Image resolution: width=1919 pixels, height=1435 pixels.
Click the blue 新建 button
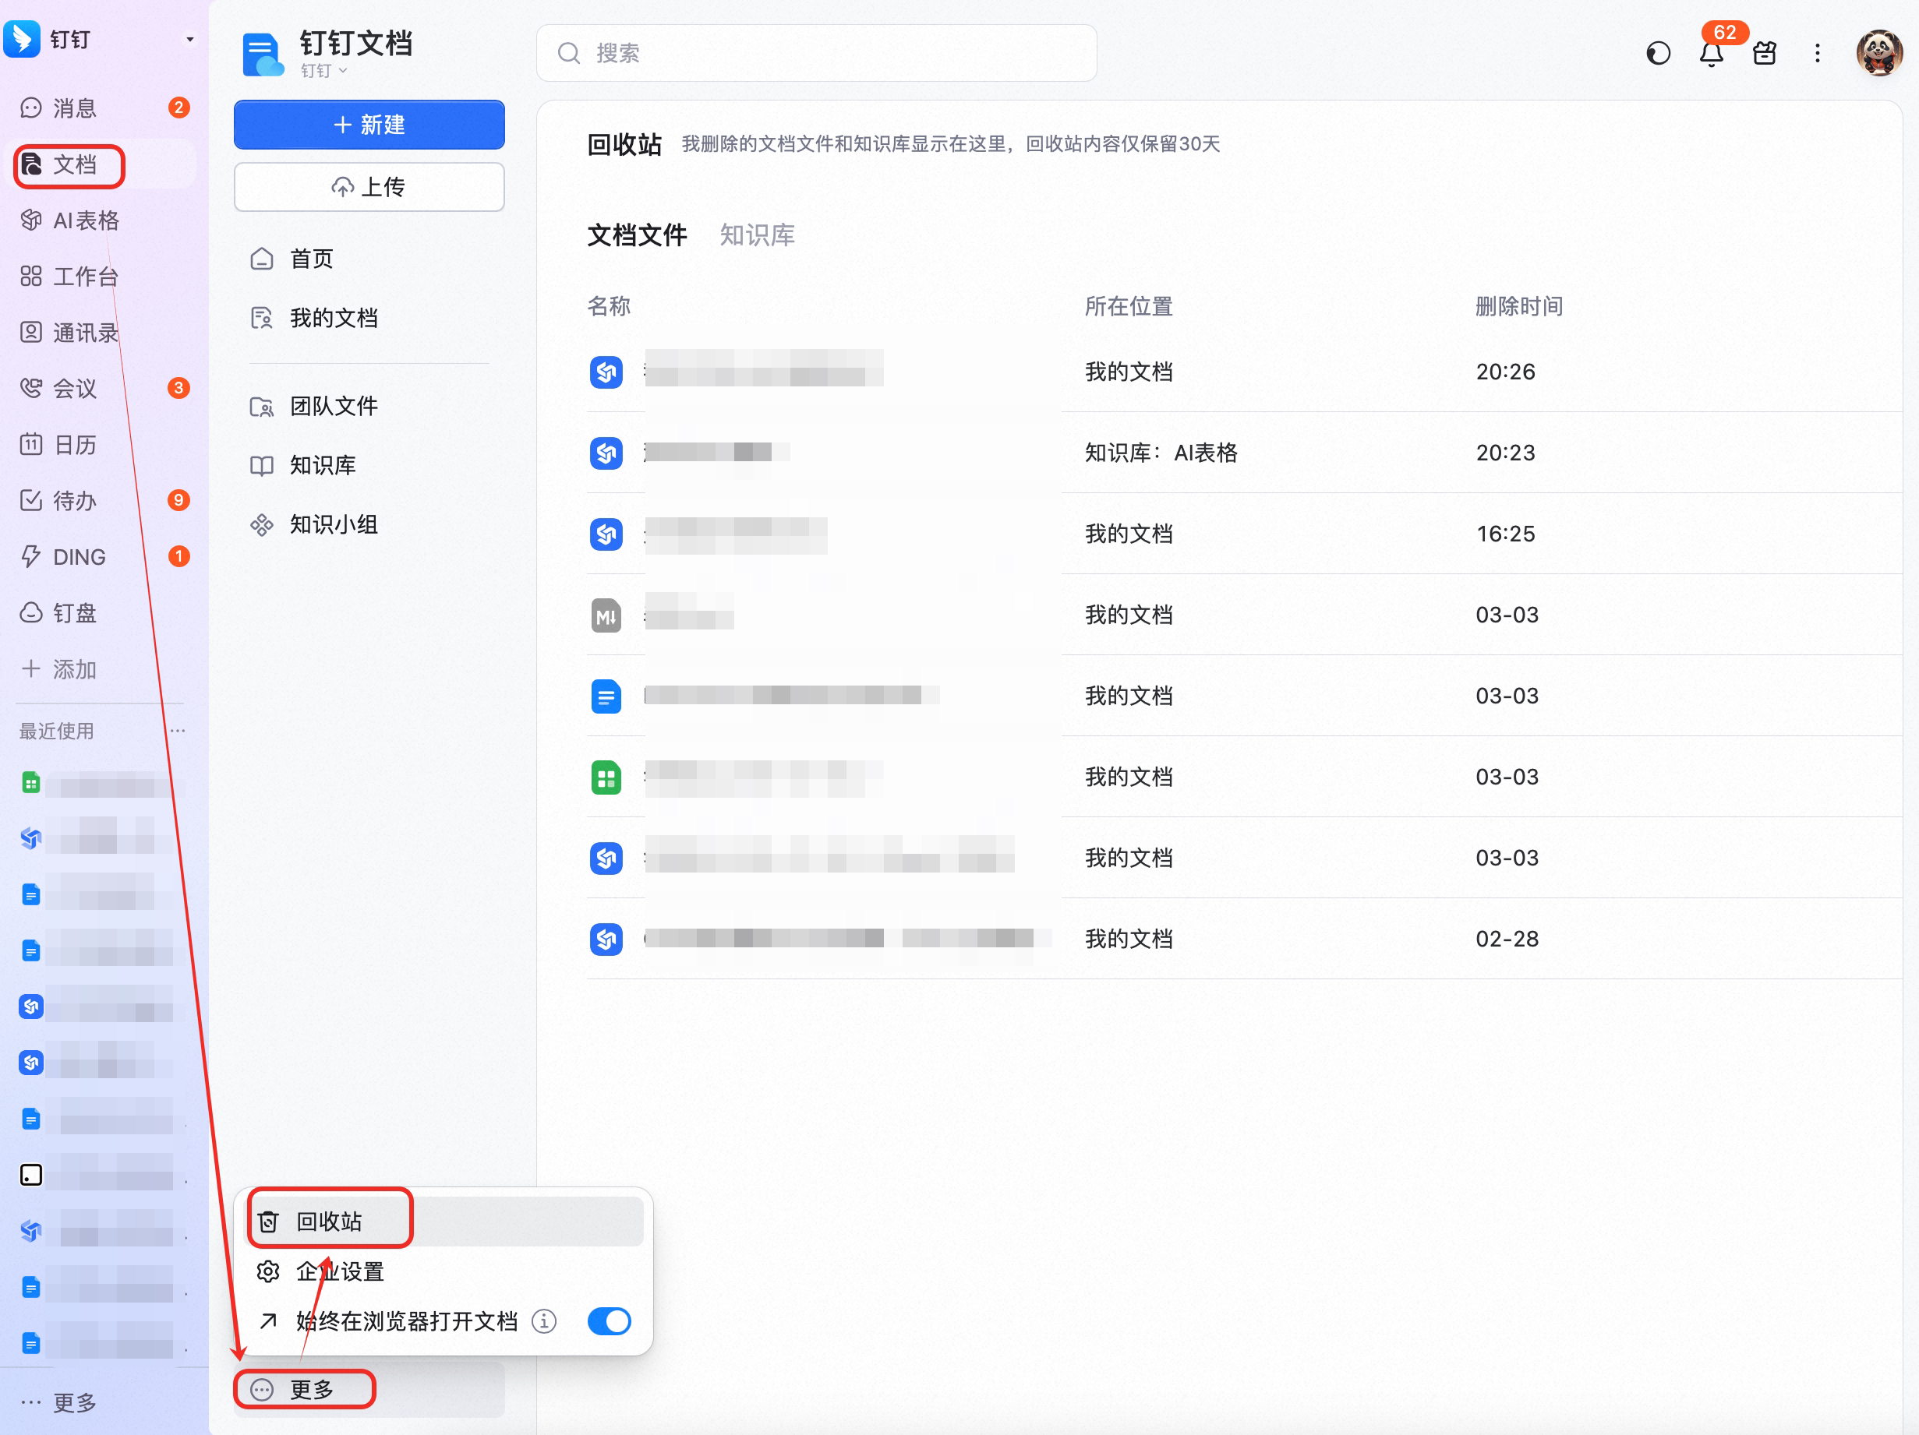pos(369,125)
